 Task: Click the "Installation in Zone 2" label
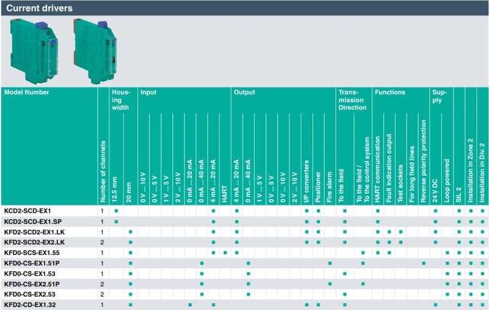[x=470, y=170]
